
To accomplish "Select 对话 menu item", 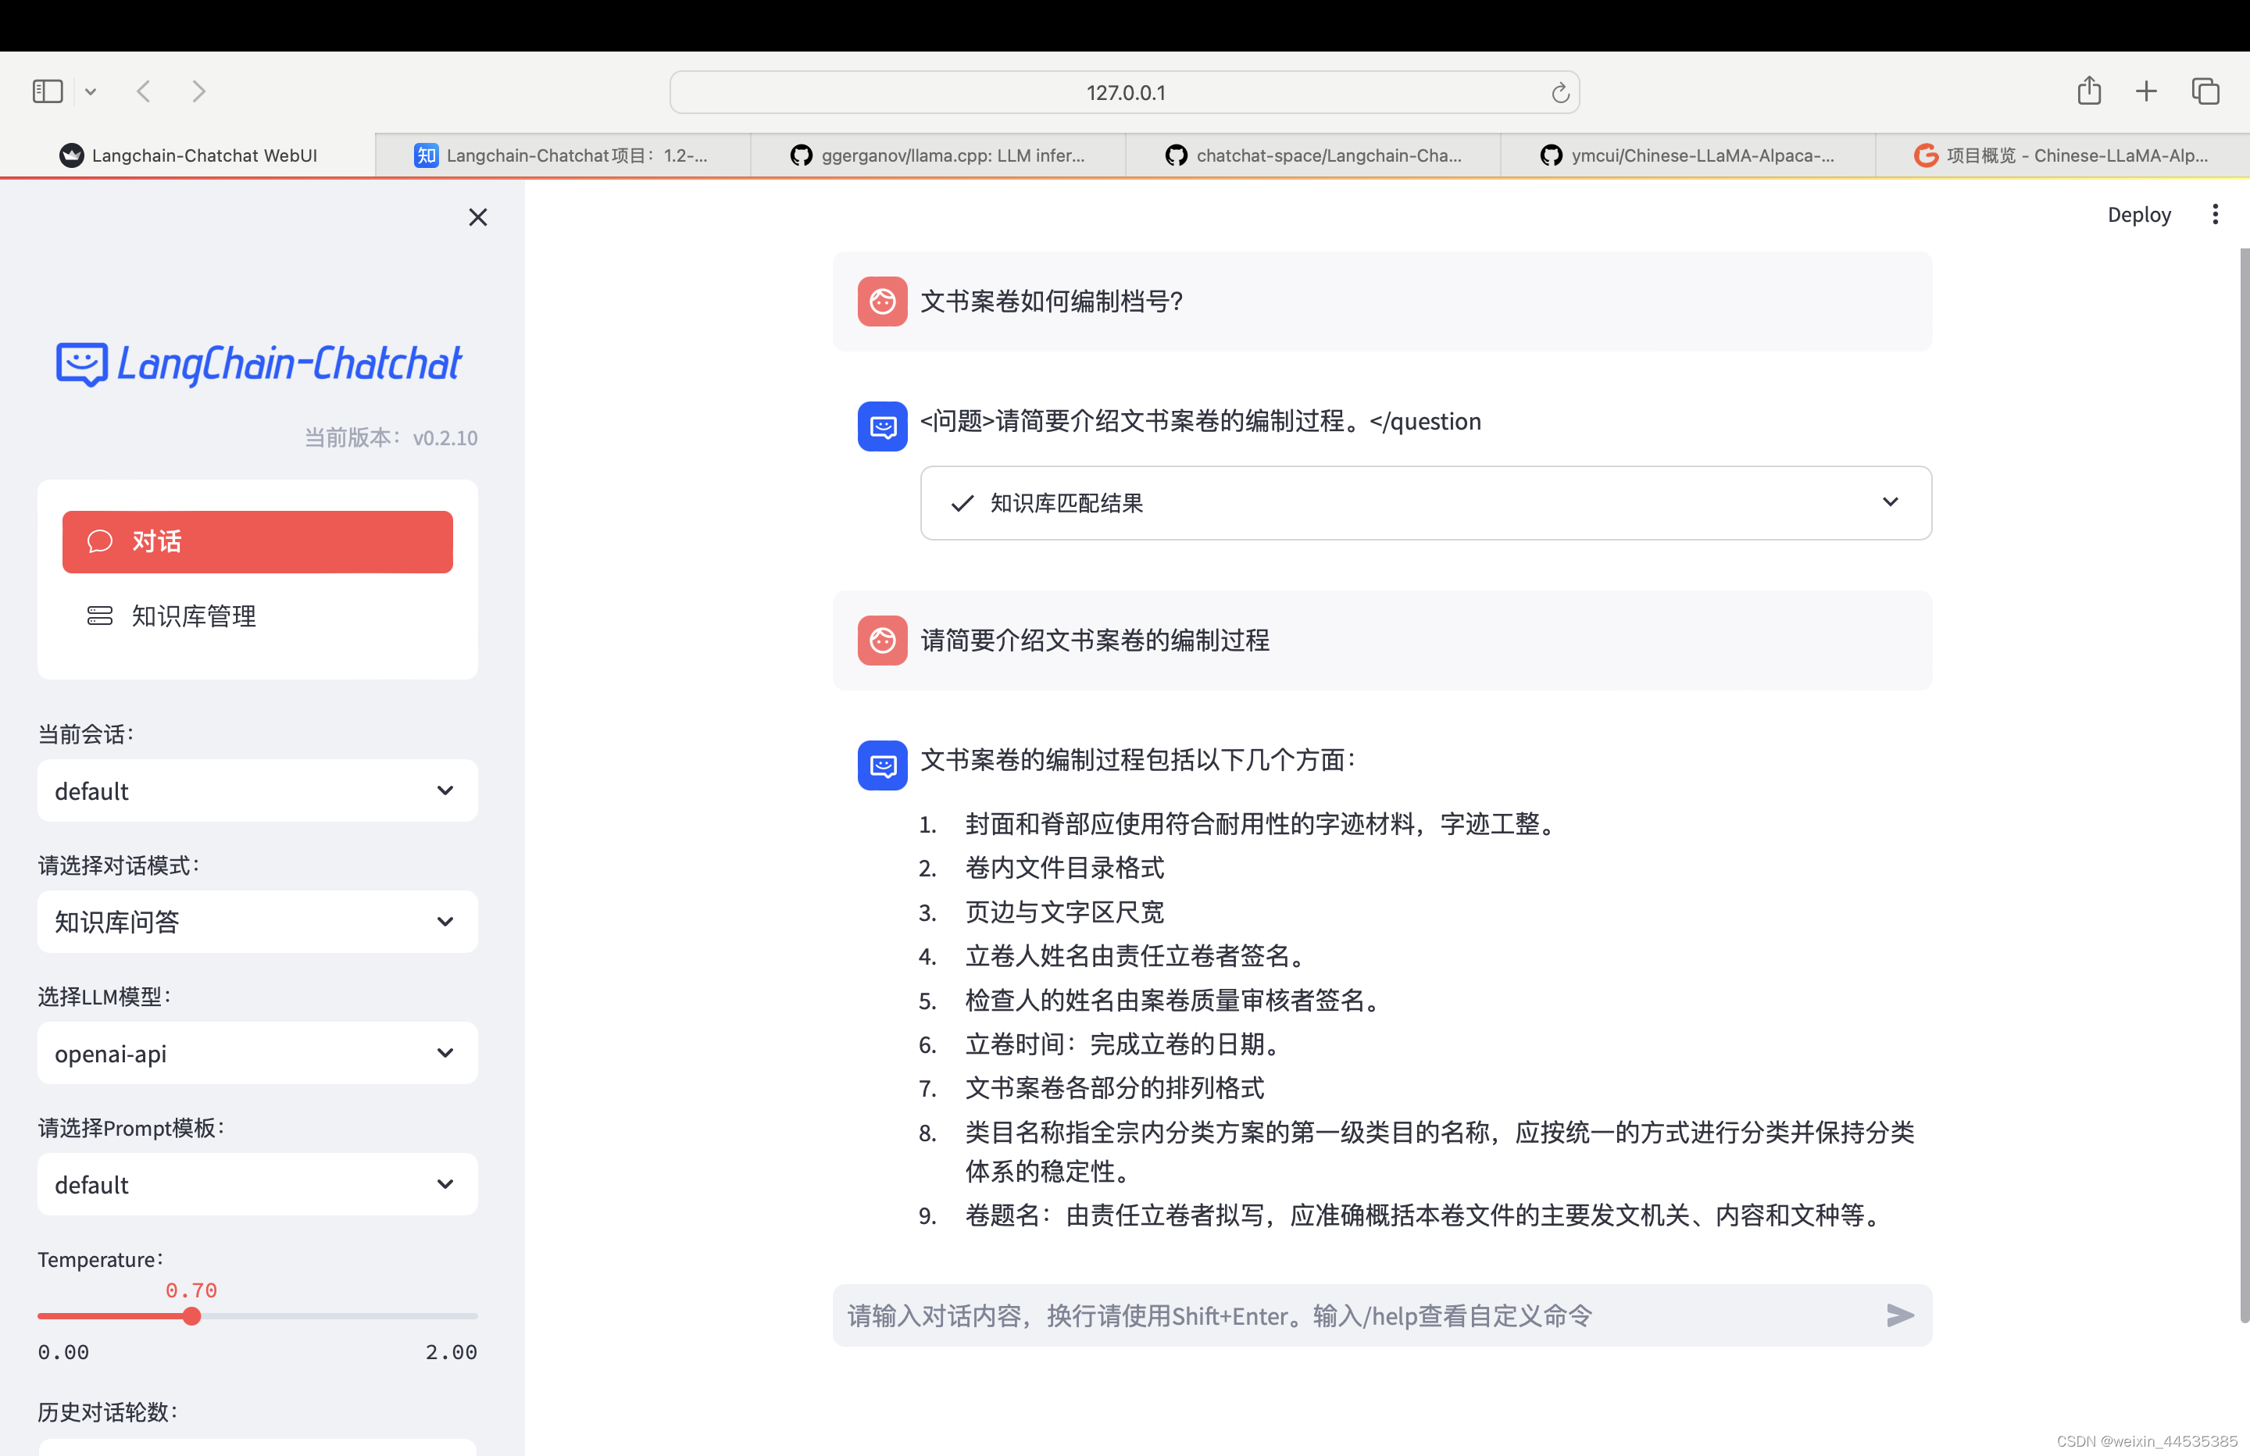I will 257,542.
